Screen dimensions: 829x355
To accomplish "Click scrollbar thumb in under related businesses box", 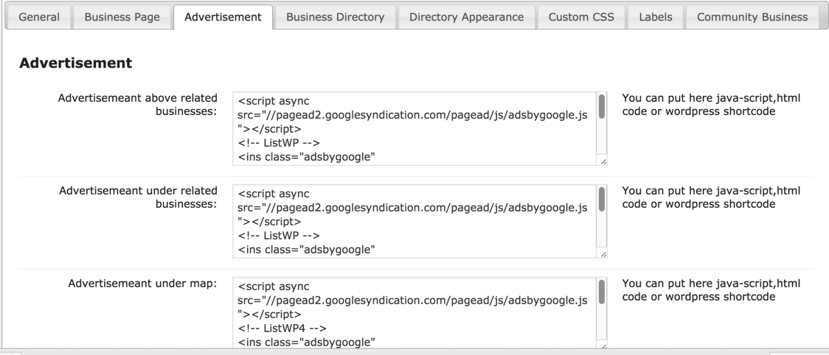I will point(602,199).
